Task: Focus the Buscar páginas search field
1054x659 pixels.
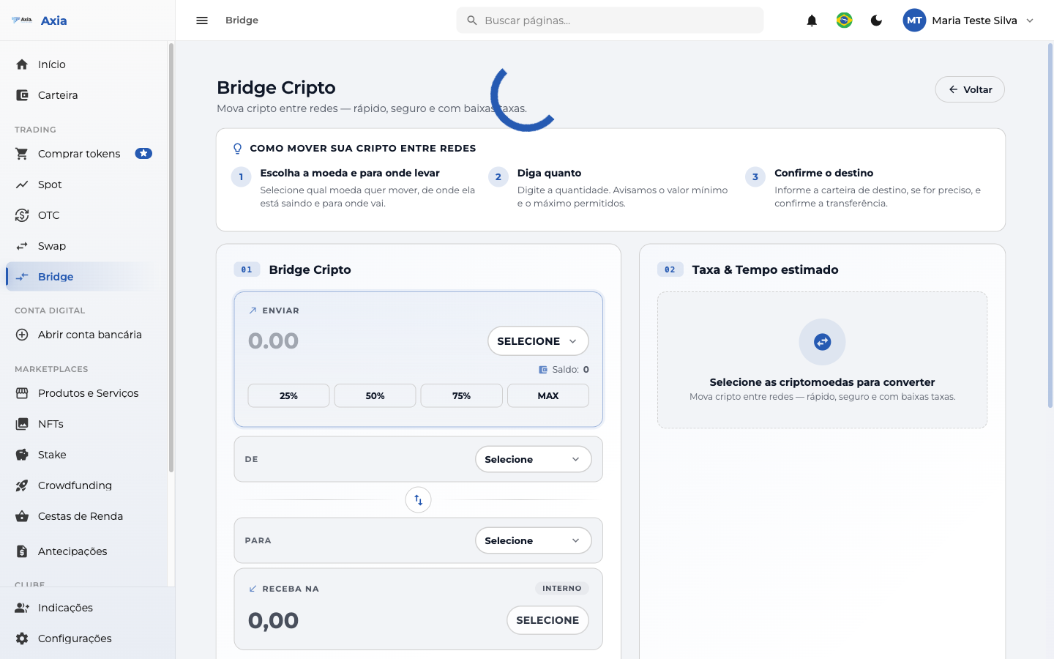Action: pos(610,21)
